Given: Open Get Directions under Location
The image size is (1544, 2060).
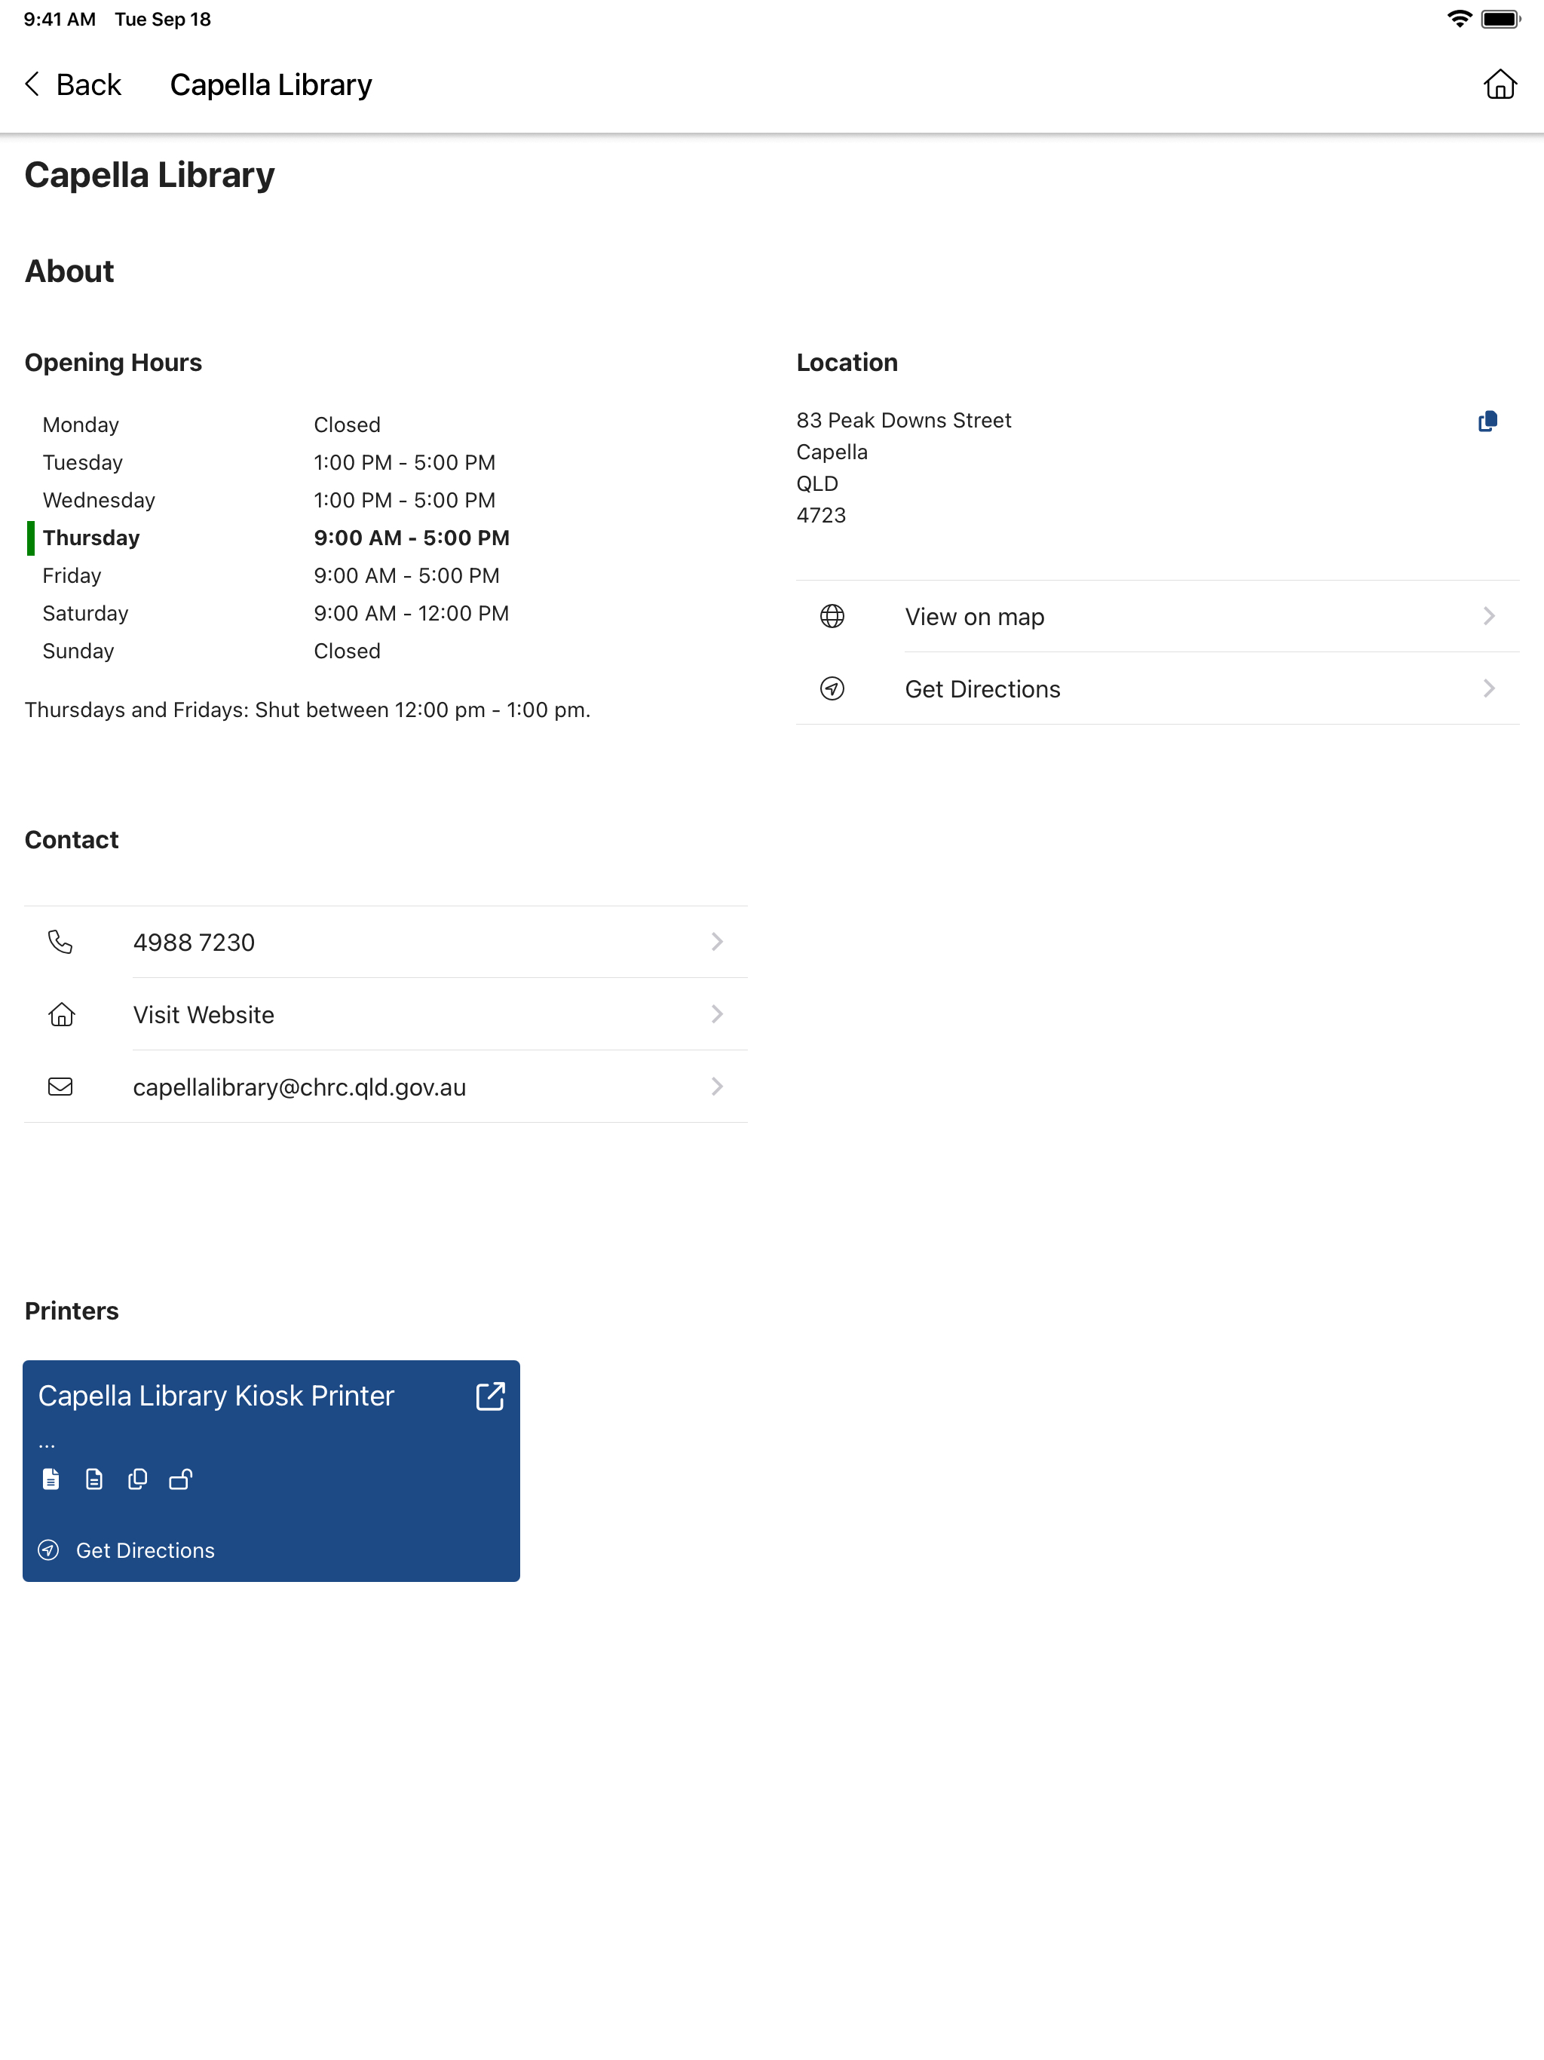Looking at the screenshot, I should pyautogui.click(x=1157, y=688).
